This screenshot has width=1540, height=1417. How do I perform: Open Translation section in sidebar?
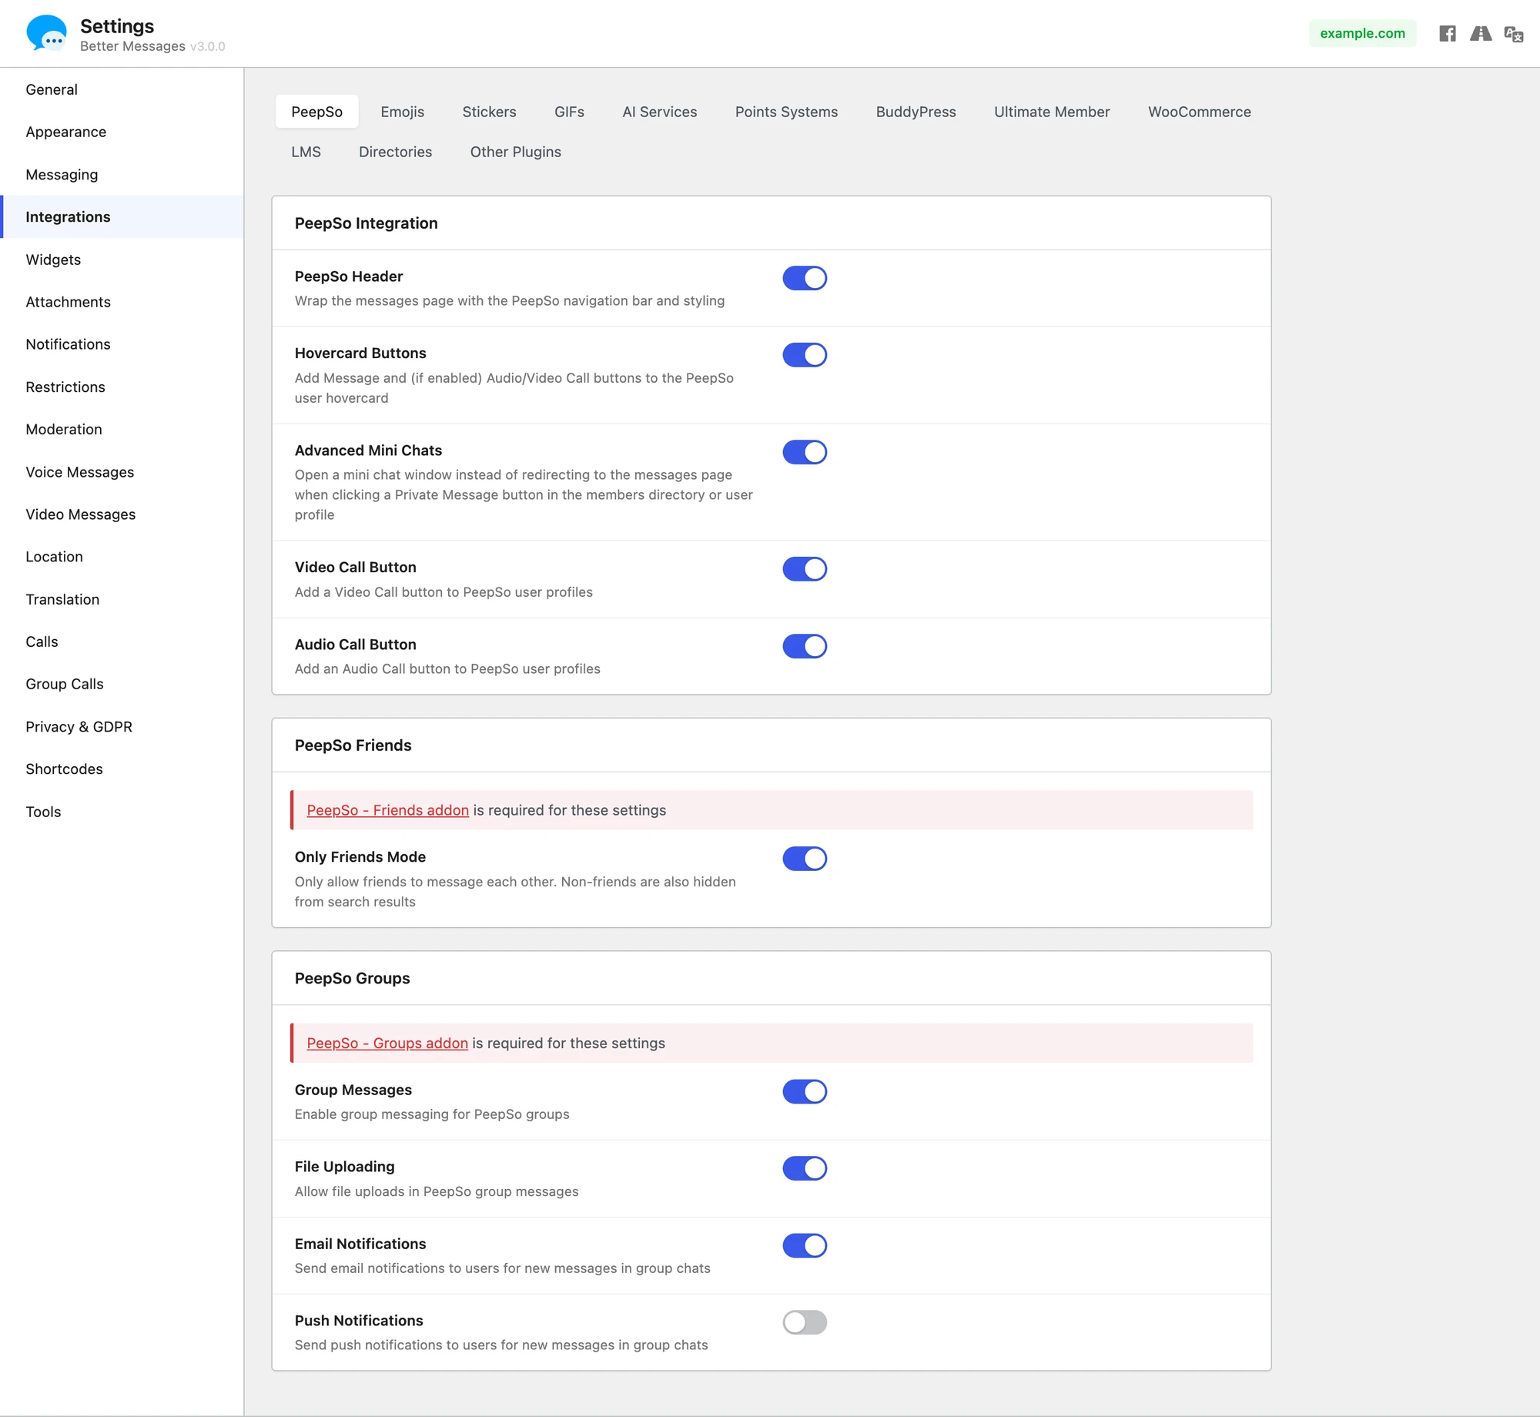point(122,600)
